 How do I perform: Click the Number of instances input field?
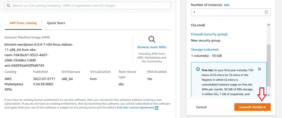231,12
